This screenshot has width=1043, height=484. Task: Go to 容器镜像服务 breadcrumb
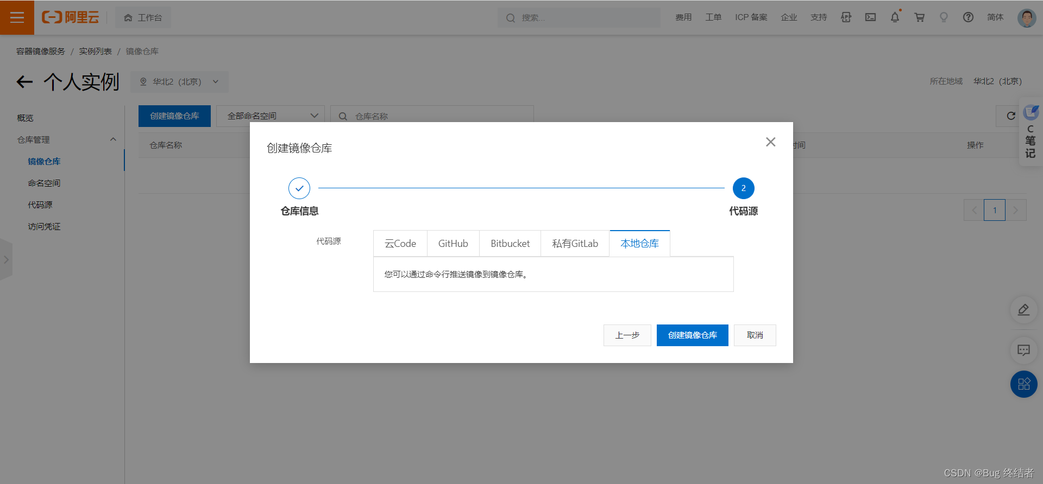(41, 51)
